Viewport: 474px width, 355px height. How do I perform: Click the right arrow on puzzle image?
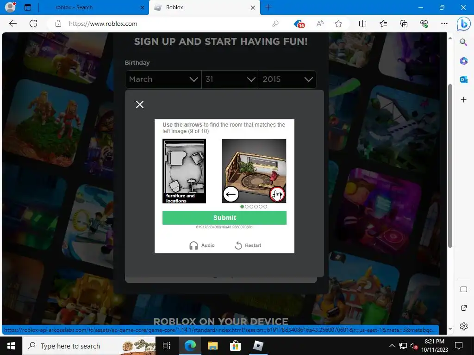coord(277,194)
